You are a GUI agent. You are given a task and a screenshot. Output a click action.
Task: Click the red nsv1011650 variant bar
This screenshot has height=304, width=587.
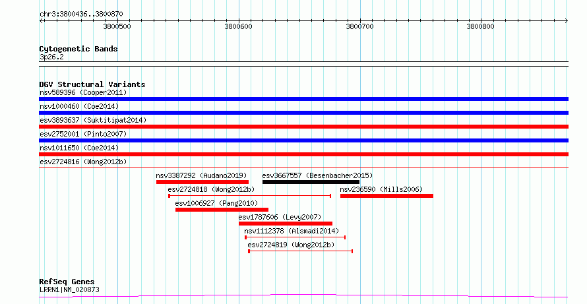[x=303, y=154]
